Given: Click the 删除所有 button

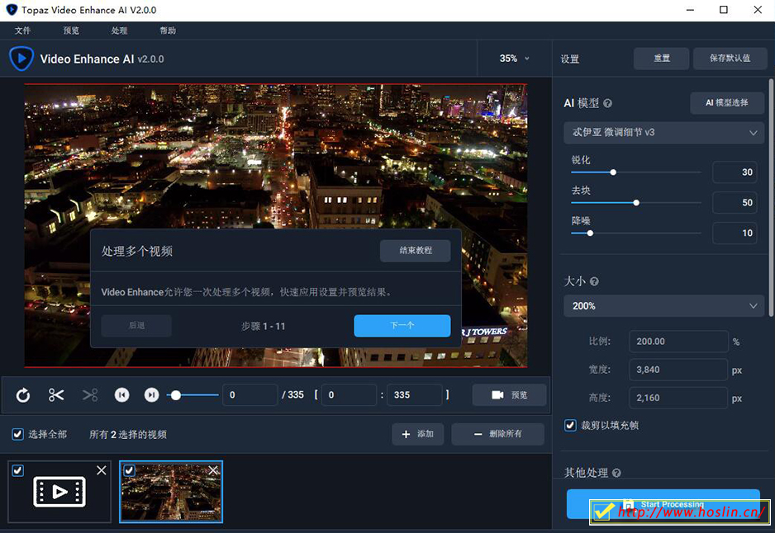Looking at the screenshot, I should pos(497,434).
